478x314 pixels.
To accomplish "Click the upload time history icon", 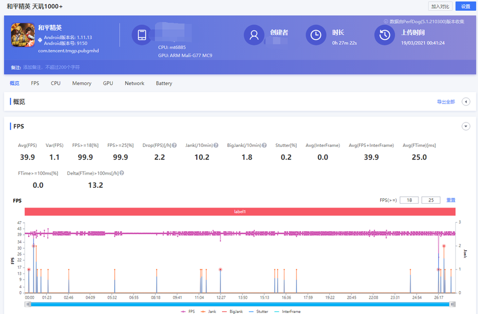I will (x=385, y=35).
